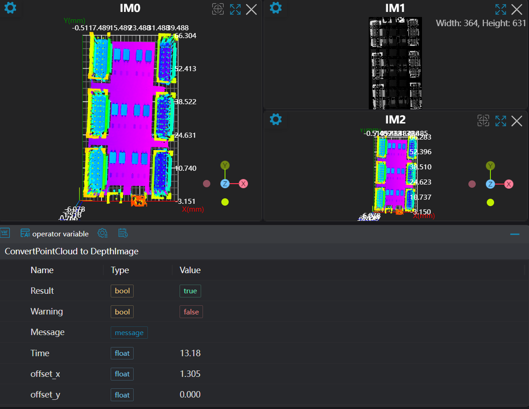The image size is (529, 409).
Task: Expand IM0 view to fullscreen
Action: (235, 9)
